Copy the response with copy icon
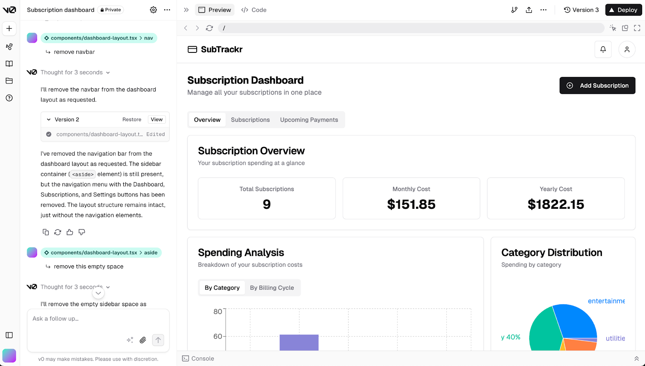645x366 pixels. [46, 232]
